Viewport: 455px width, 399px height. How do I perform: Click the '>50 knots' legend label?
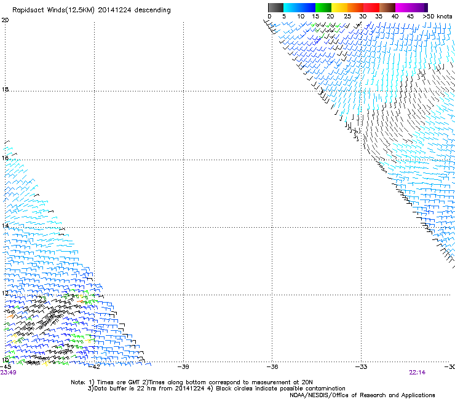click(x=437, y=17)
